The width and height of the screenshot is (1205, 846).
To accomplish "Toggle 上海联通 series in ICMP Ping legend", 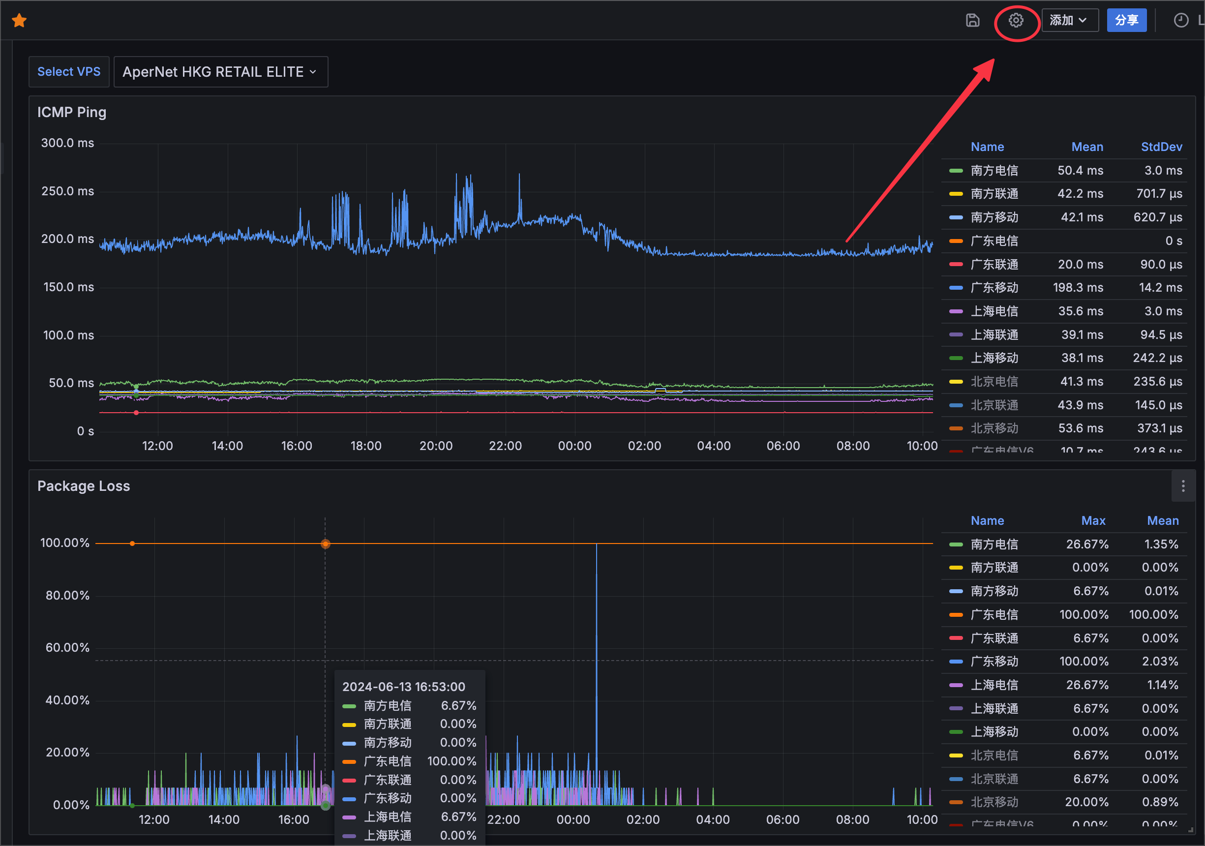I will tap(994, 335).
